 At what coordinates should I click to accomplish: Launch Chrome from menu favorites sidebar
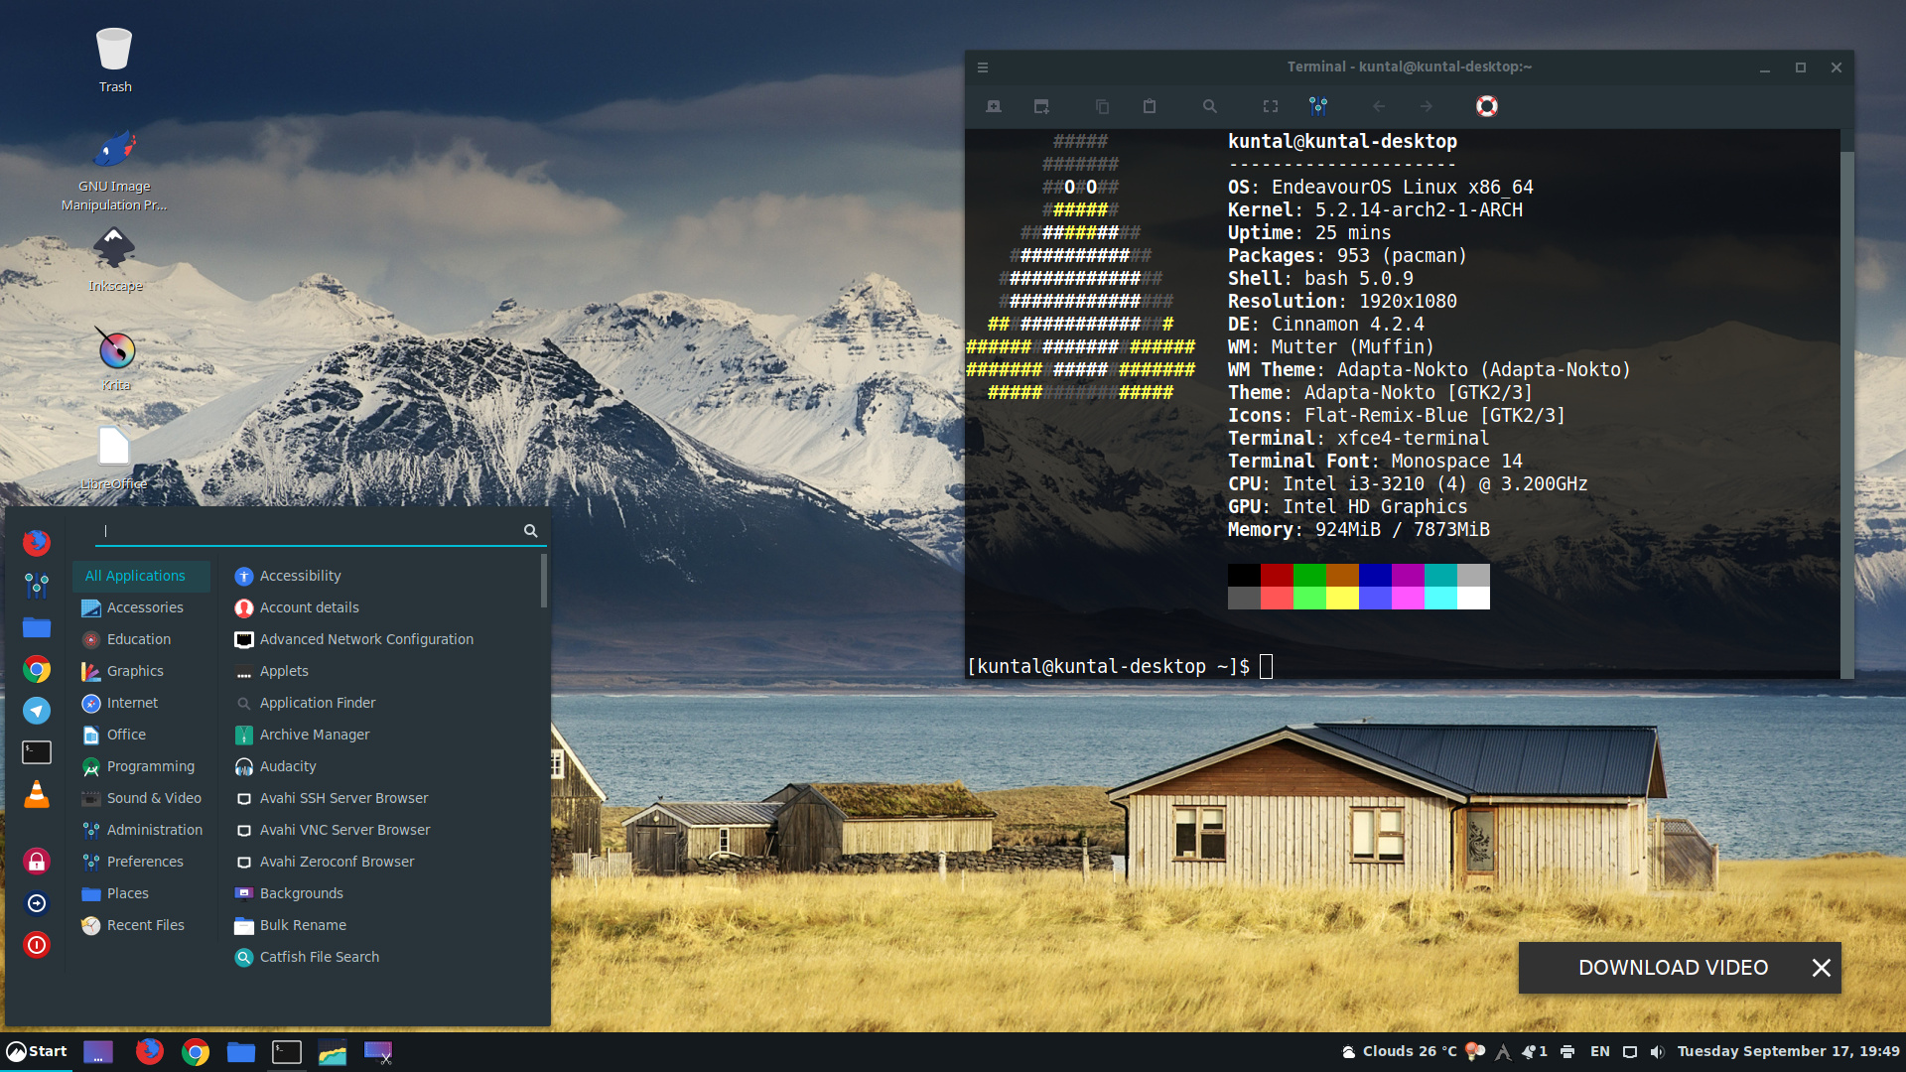coord(37,669)
